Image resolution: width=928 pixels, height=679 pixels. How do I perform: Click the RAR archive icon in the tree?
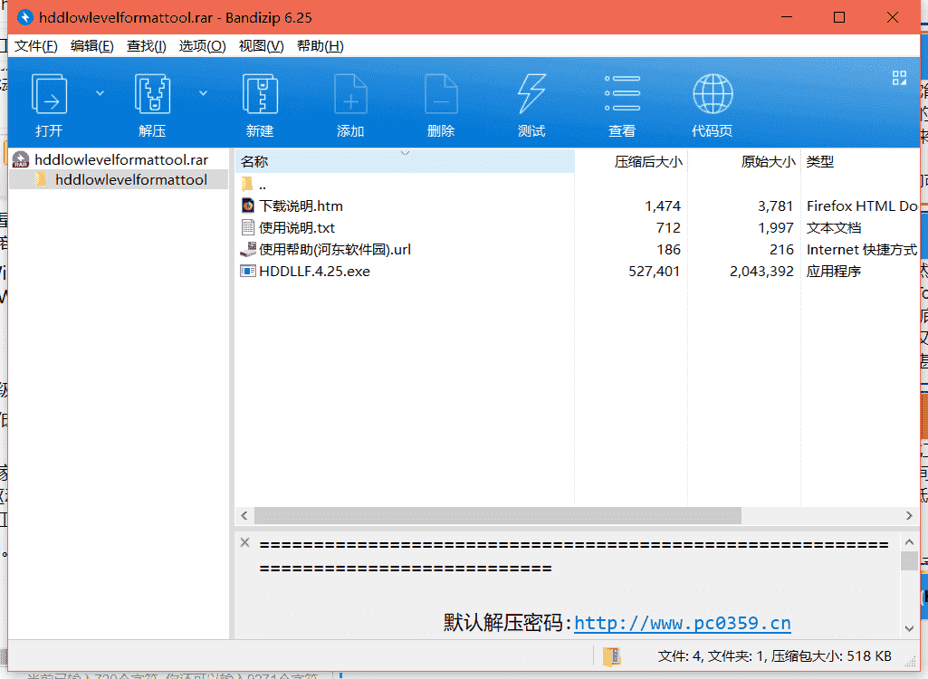[21, 159]
